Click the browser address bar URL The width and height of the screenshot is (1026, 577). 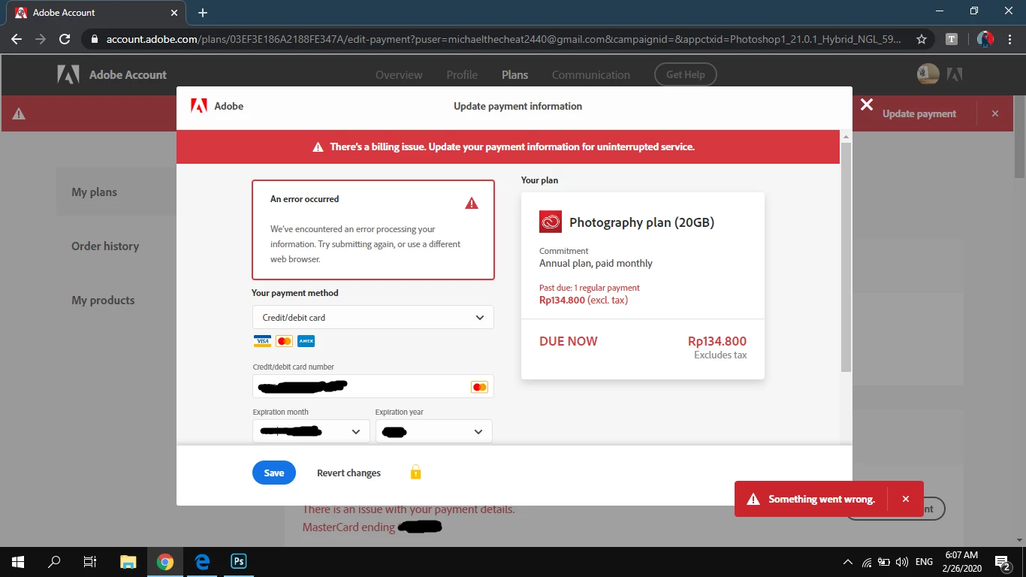[x=503, y=39]
